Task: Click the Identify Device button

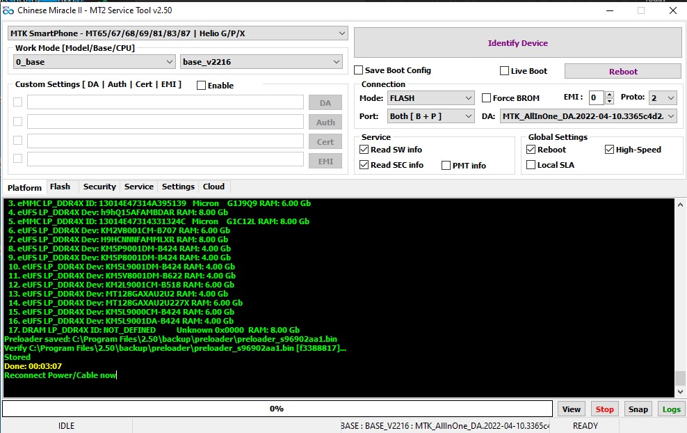Action: click(518, 43)
